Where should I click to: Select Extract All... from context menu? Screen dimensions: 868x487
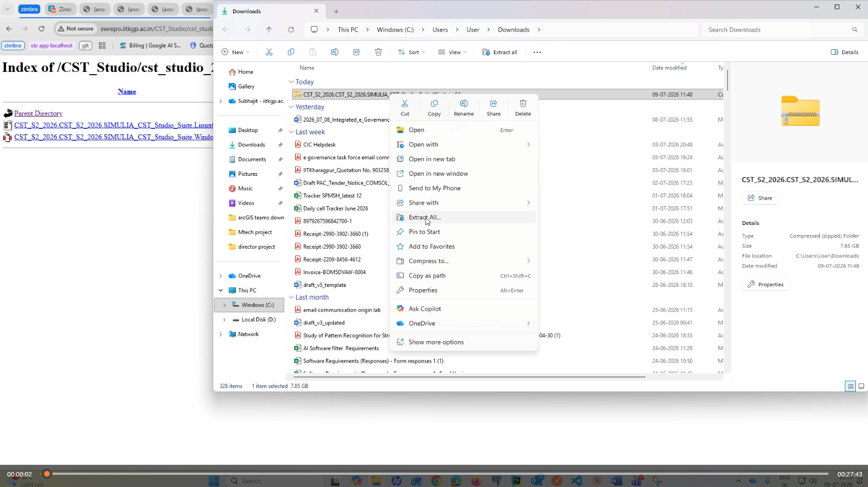coord(464,217)
